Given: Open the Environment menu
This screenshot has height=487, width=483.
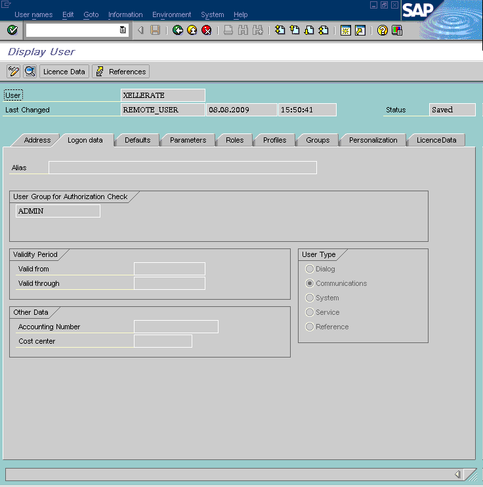Looking at the screenshot, I should (x=171, y=14).
